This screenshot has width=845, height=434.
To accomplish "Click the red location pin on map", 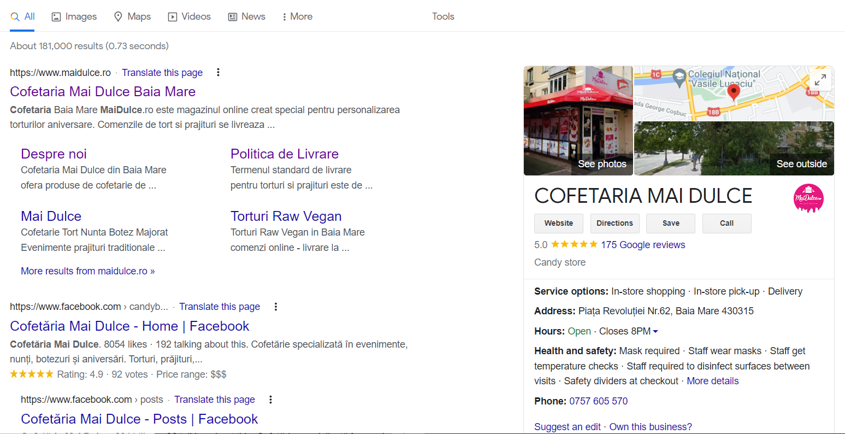I will [x=734, y=91].
